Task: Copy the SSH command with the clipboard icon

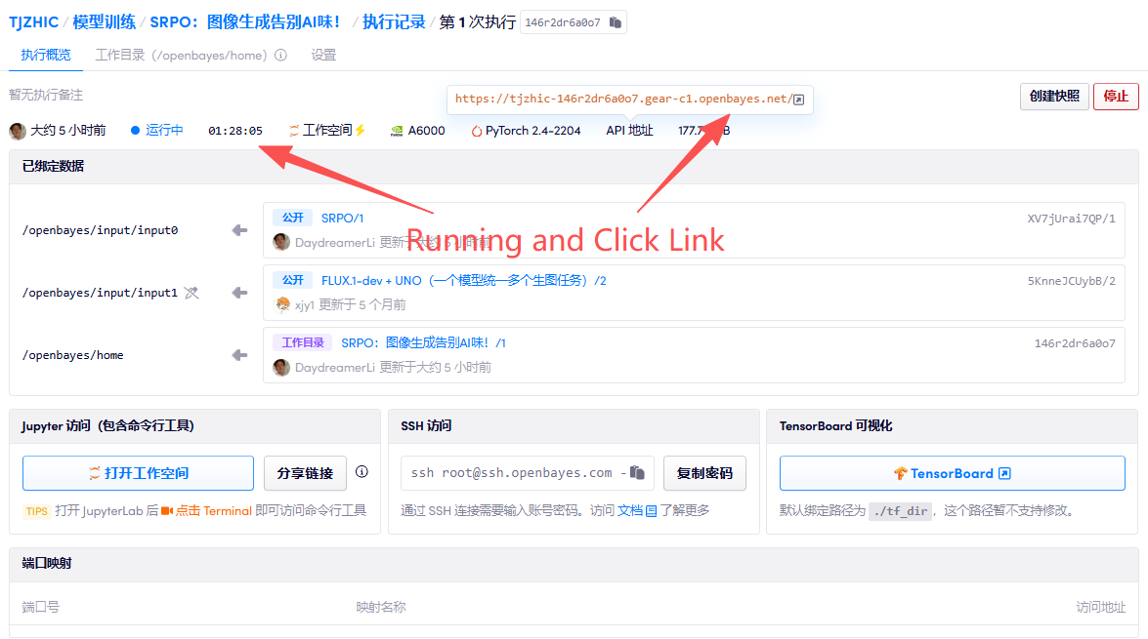Action: 637,473
